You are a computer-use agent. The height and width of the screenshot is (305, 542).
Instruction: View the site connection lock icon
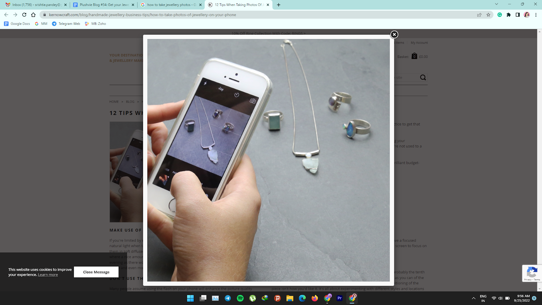tap(44, 15)
